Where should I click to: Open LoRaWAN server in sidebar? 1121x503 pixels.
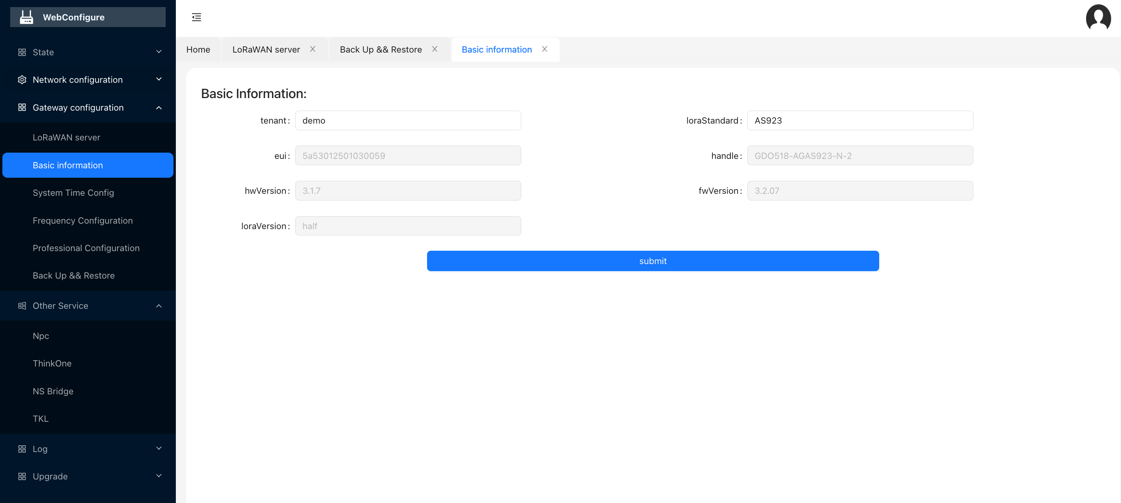pos(88,137)
